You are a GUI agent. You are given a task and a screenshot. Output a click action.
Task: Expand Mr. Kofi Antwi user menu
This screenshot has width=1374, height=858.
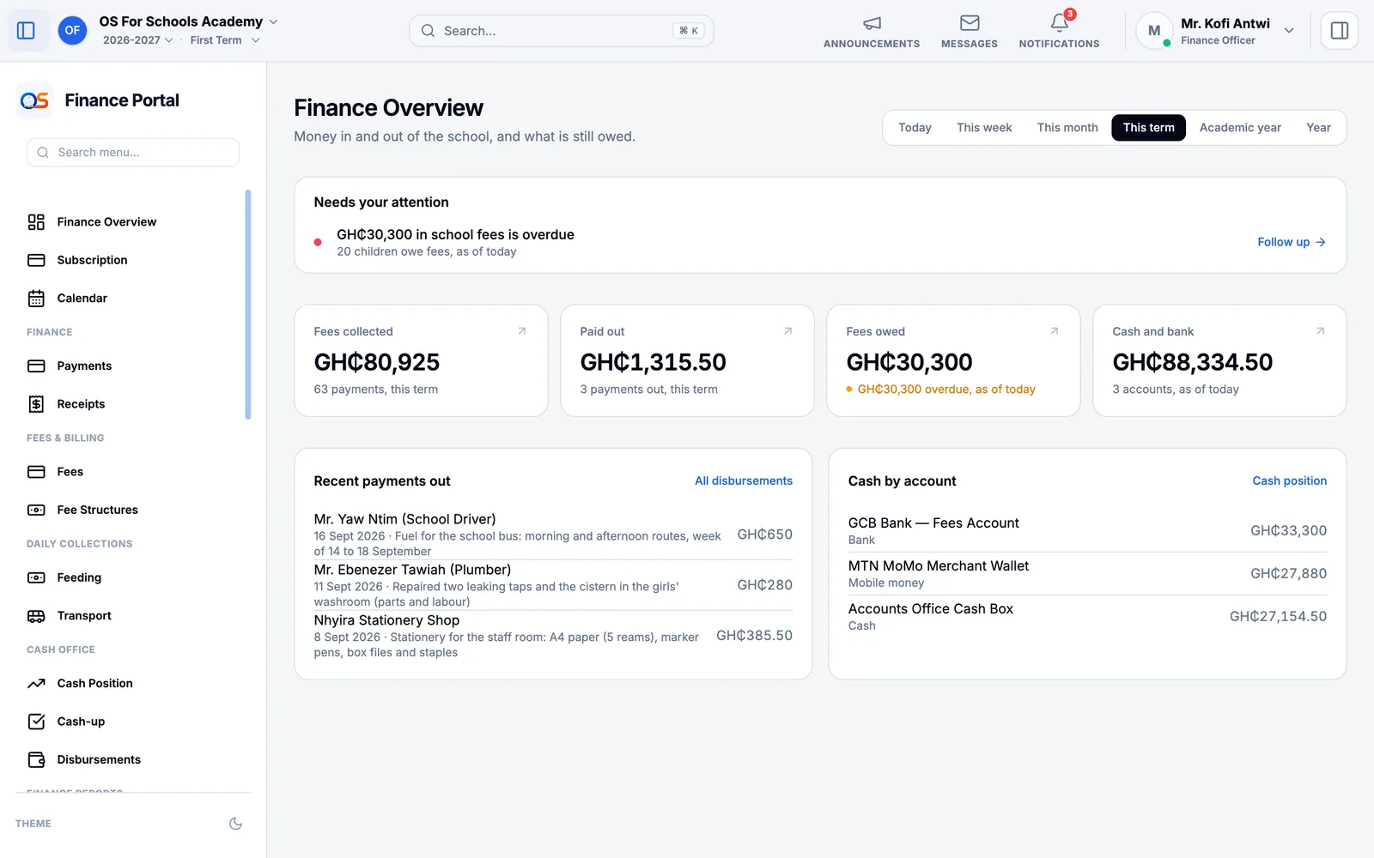tap(1216, 31)
